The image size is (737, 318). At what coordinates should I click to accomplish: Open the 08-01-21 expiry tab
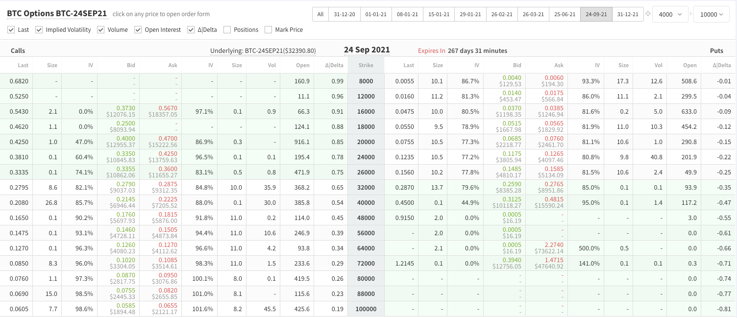point(407,14)
